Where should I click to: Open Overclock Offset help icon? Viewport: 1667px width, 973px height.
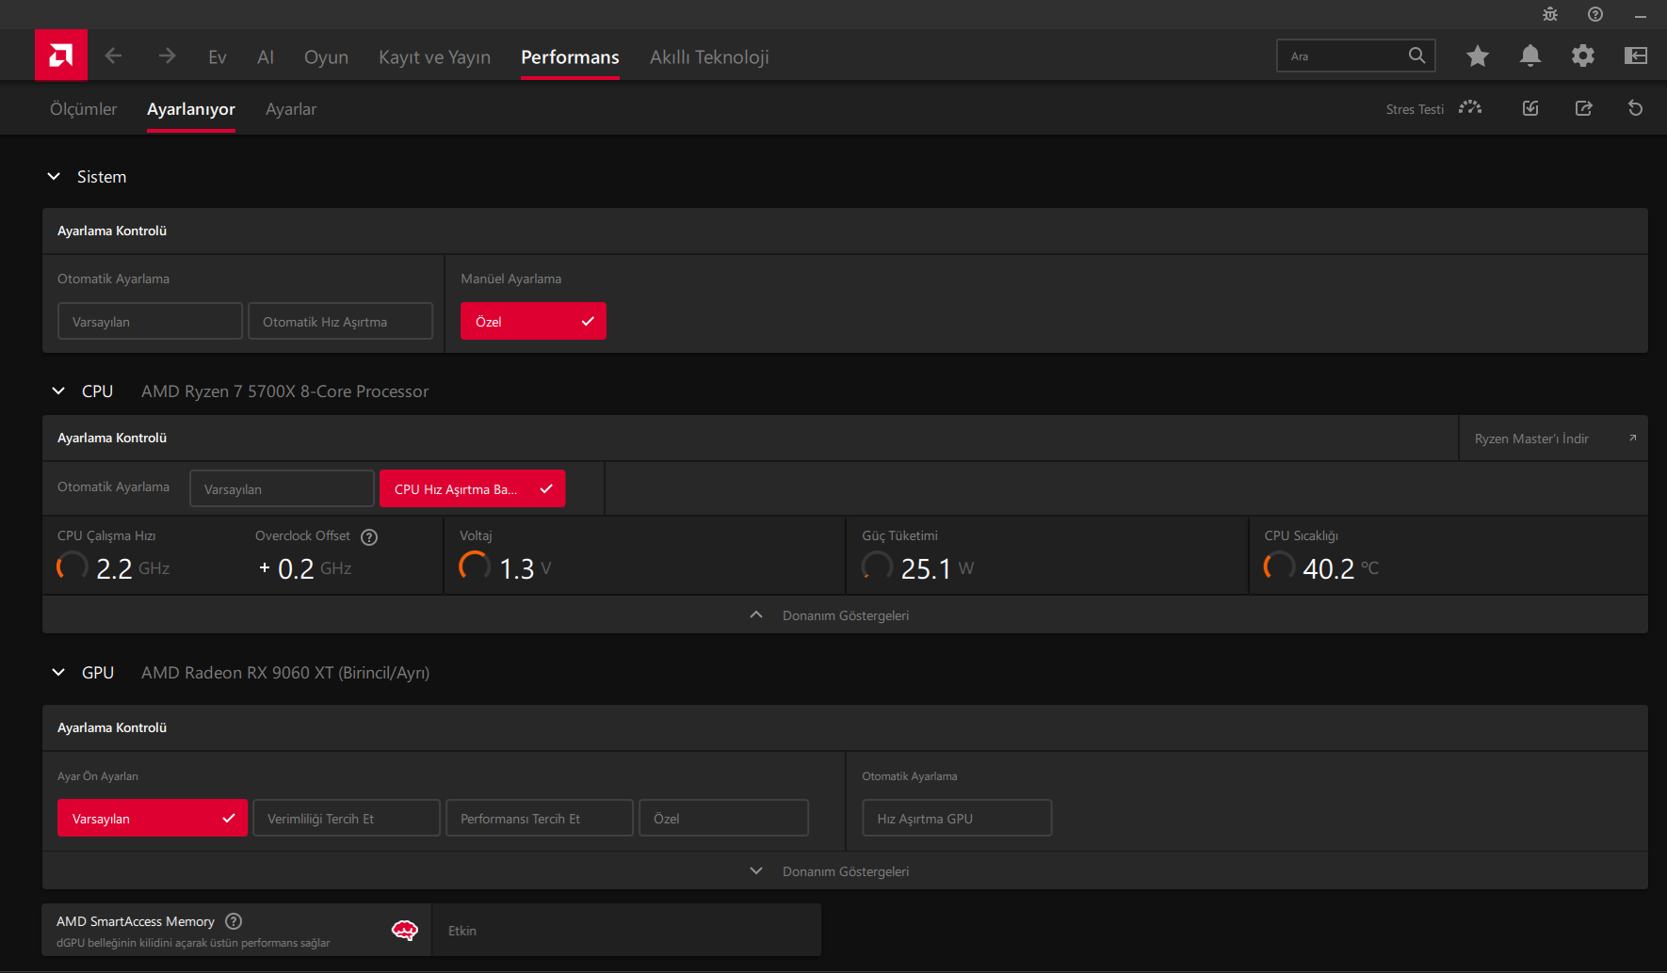point(369,537)
